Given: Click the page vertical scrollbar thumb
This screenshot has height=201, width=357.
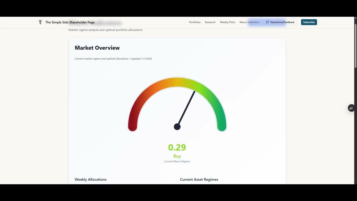Looking at the screenshot, I should (x=355, y=46).
